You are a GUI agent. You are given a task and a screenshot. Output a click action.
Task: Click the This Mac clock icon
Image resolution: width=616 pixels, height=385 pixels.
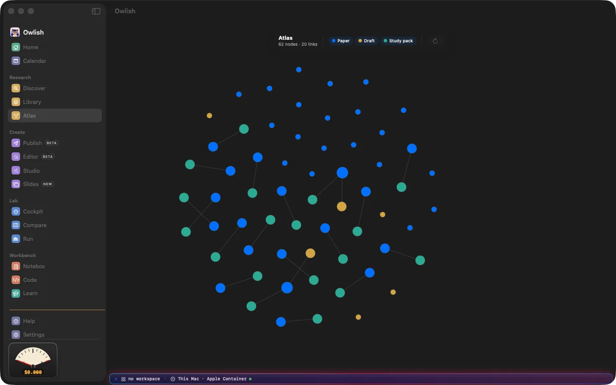[173, 379]
